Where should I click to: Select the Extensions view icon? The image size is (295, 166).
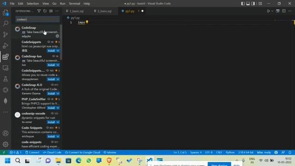tap(6, 57)
